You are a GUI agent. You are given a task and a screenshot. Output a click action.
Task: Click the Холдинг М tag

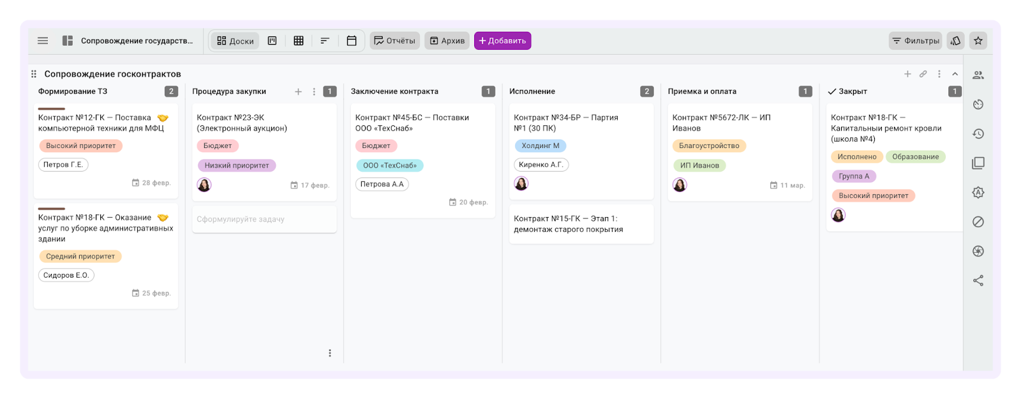tap(540, 146)
